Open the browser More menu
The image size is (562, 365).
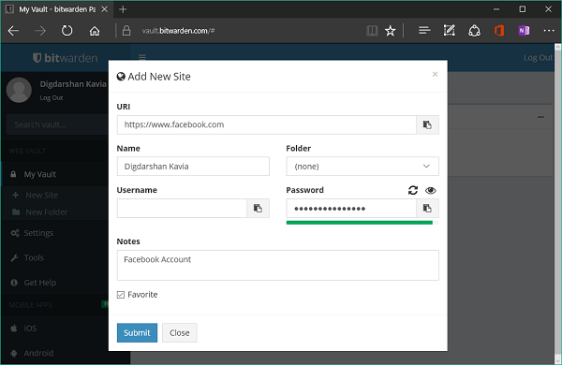(x=549, y=31)
